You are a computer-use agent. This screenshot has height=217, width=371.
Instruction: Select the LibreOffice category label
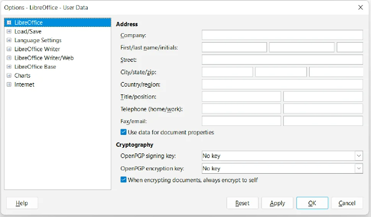[x=29, y=22]
